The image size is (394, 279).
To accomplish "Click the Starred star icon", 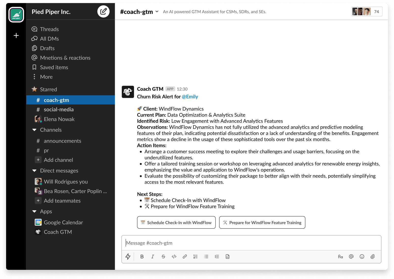I will click(x=34, y=89).
